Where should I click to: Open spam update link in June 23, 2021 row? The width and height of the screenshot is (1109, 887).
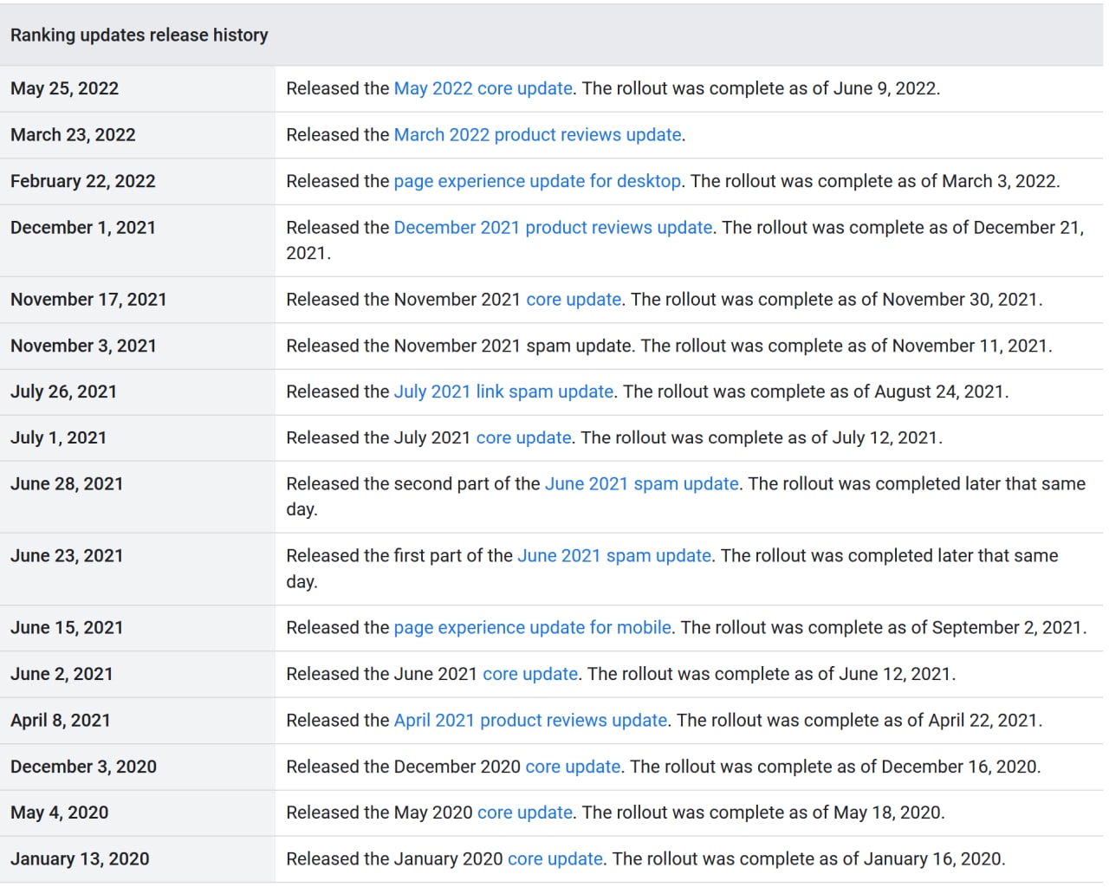click(x=613, y=556)
